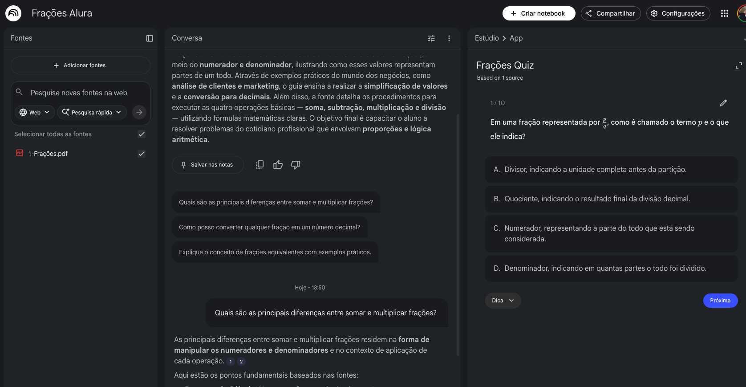Copy the response with copy icon
This screenshot has width=746, height=387.
[x=260, y=165]
